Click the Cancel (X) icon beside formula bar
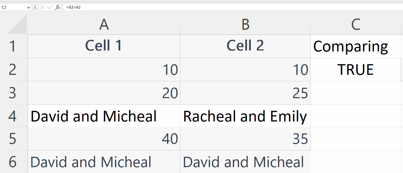The width and height of the screenshot is (403, 173). point(42,7)
